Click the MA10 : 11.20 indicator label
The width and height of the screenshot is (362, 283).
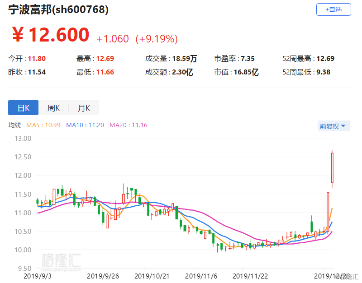[x=85, y=125]
